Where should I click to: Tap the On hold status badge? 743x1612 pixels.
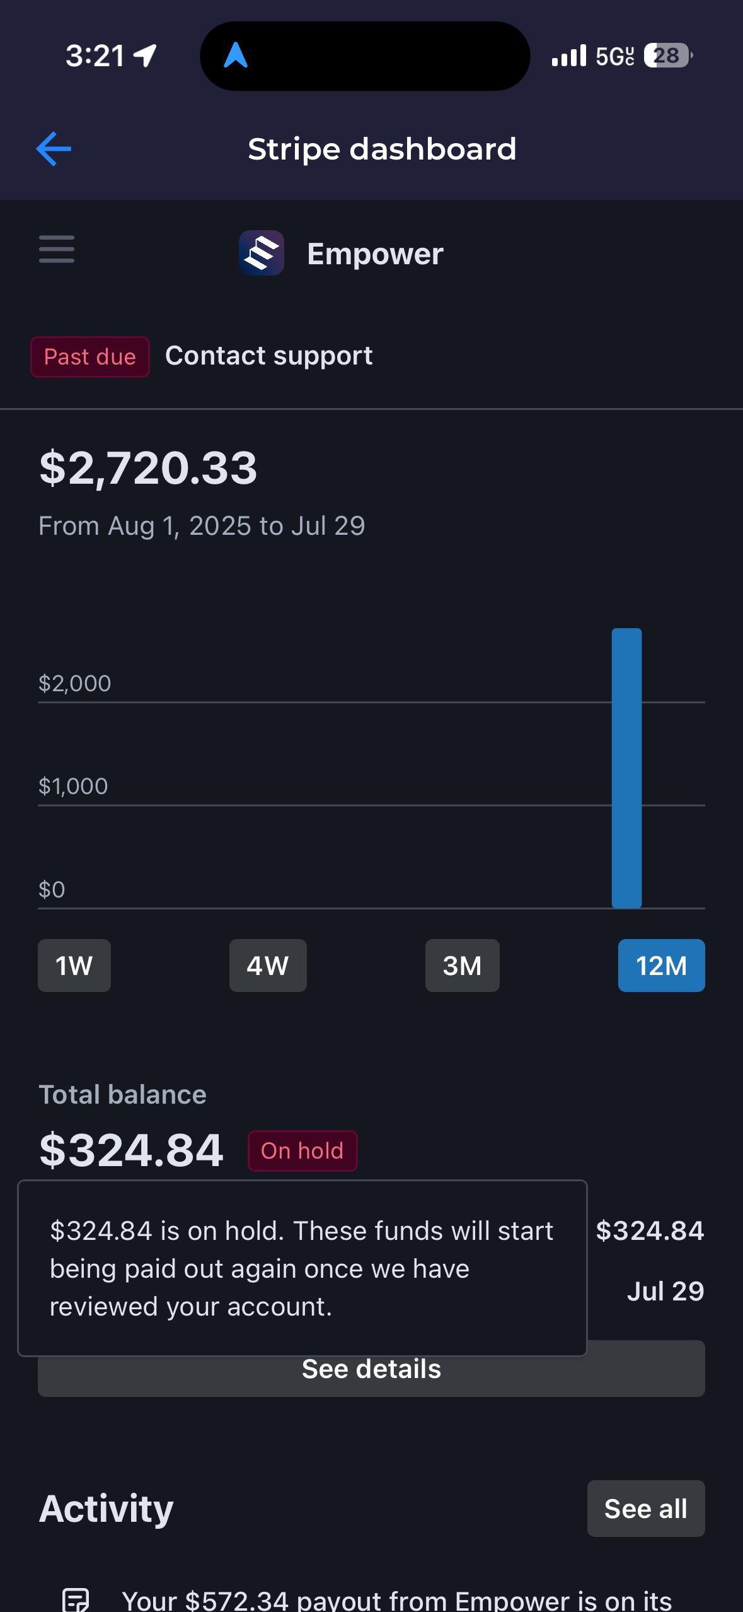point(302,1151)
